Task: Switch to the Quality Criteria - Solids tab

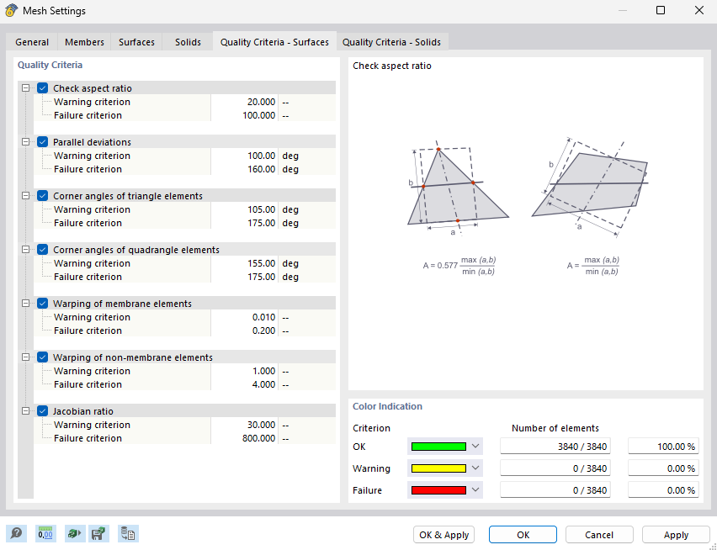Action: [x=392, y=41]
